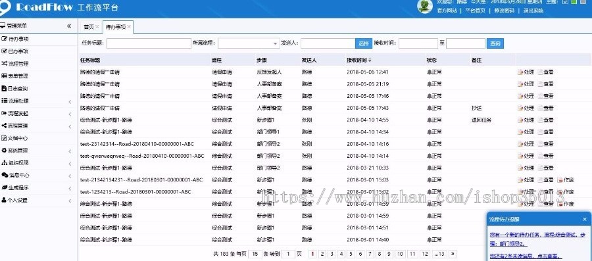The height and width of the screenshot is (261, 592).
Task: Click 处理 for the 2018-03-01 15:03 row
Action: (x=526, y=180)
